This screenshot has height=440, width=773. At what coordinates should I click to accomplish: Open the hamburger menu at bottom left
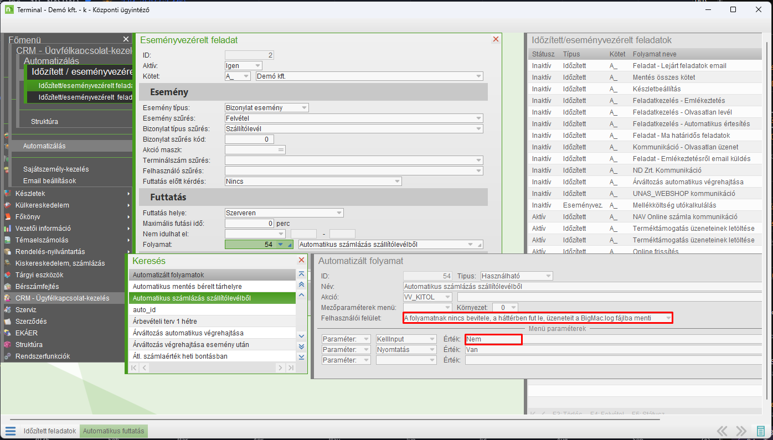pyautogui.click(x=10, y=431)
